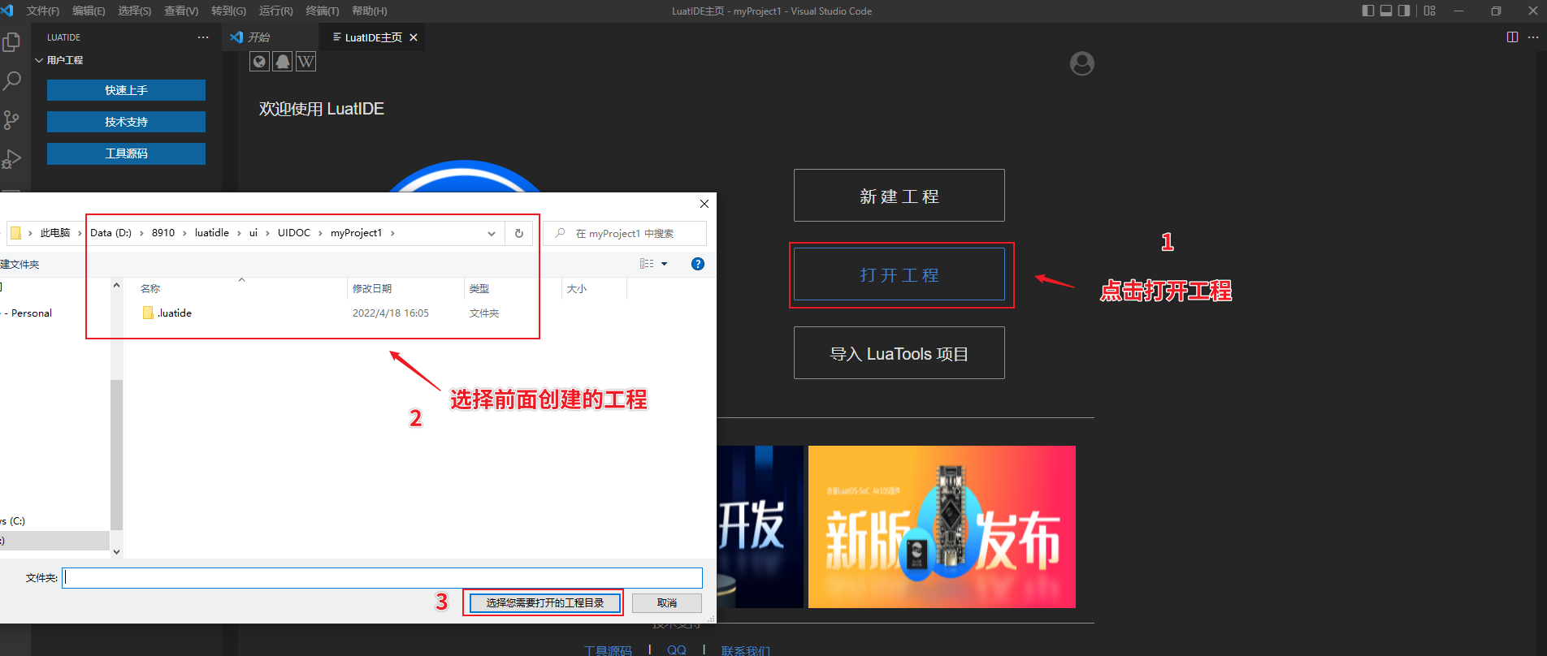
Task: Click scroll down arrow of navigation pane
Action: pyautogui.click(x=116, y=551)
